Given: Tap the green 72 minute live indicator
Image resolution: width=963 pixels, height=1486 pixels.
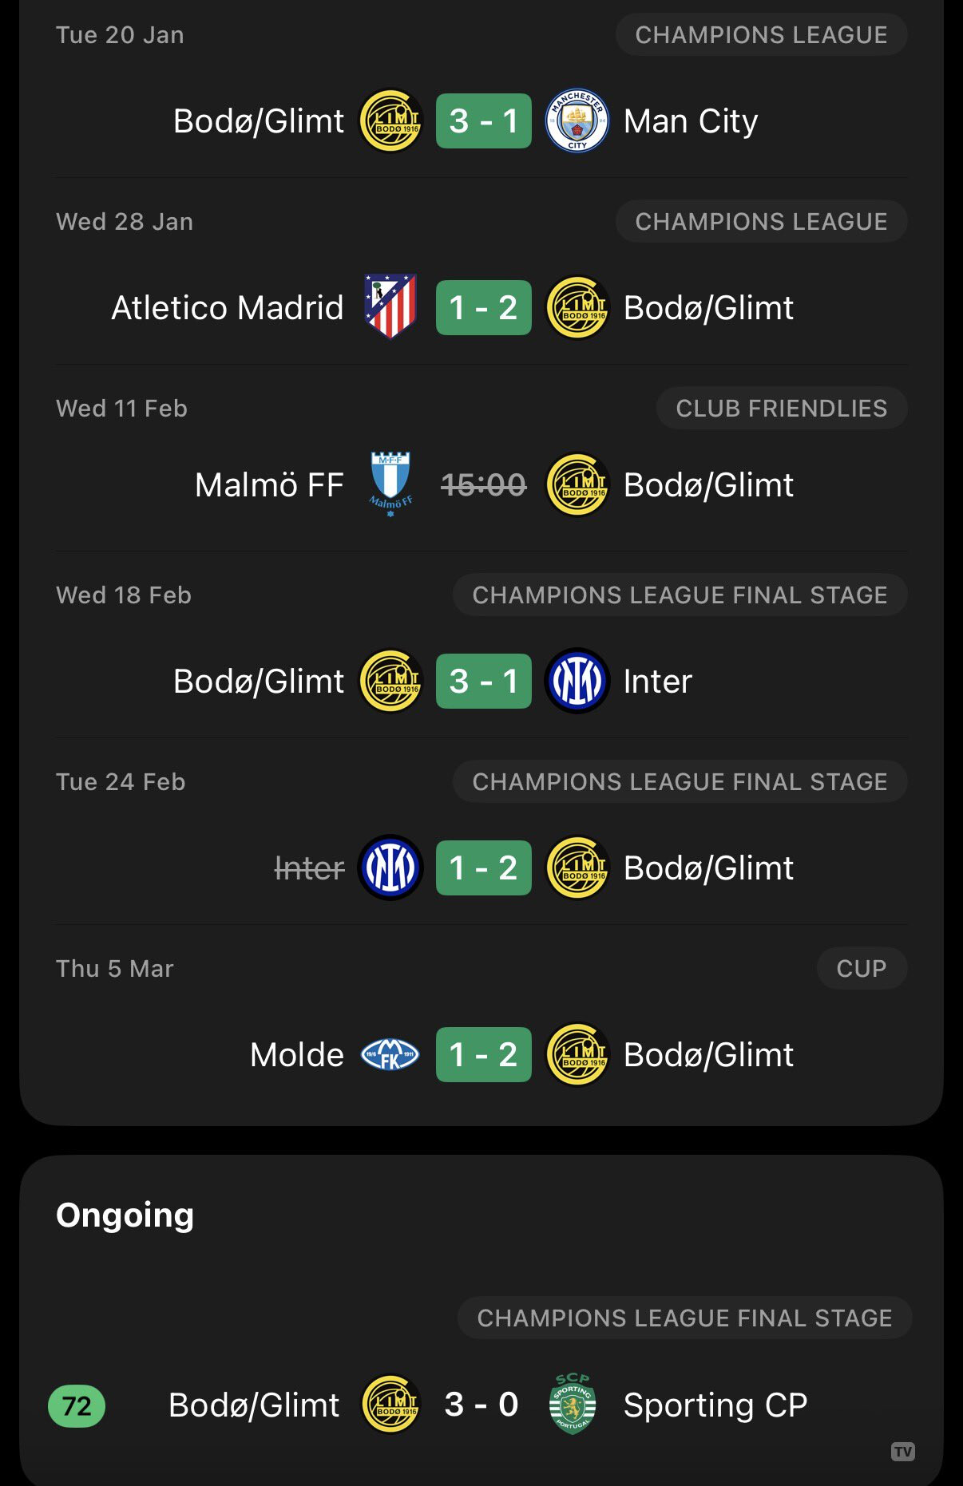Looking at the screenshot, I should tap(77, 1405).
